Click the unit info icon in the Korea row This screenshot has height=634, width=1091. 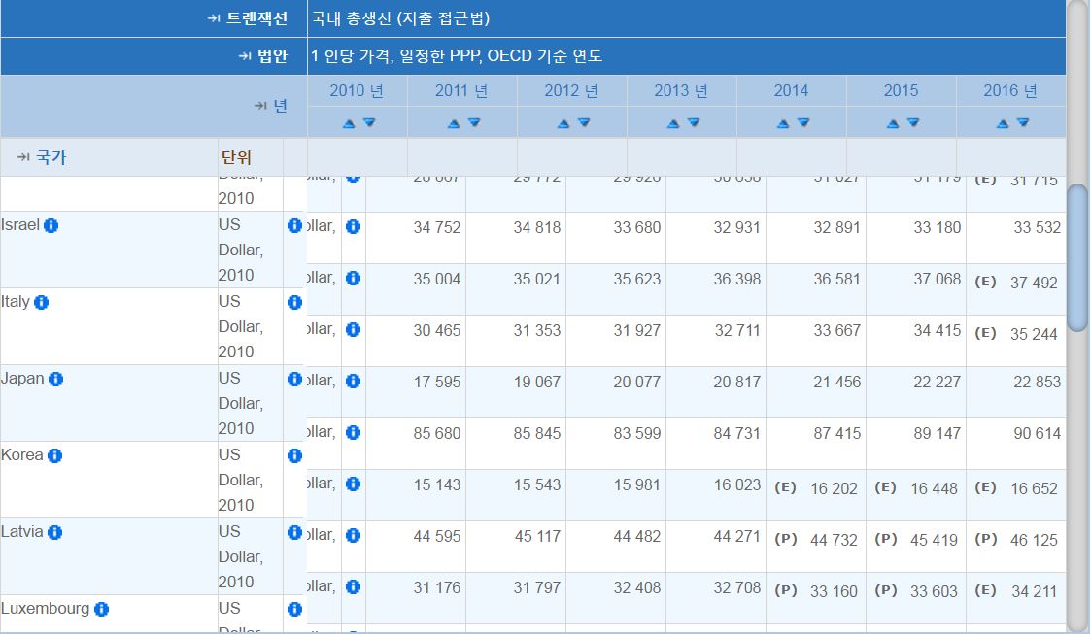(x=294, y=455)
